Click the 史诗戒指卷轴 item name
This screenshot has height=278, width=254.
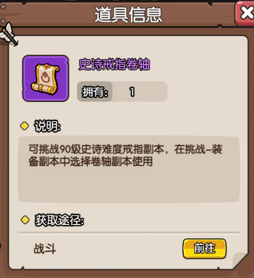click(x=114, y=64)
